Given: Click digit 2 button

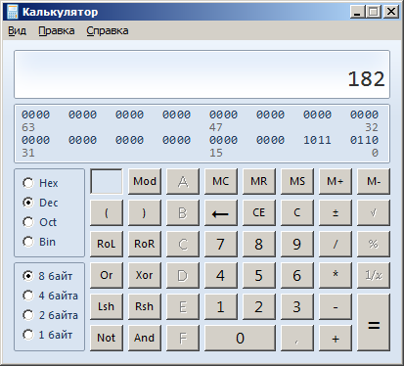Looking at the screenshot, I should [259, 306].
